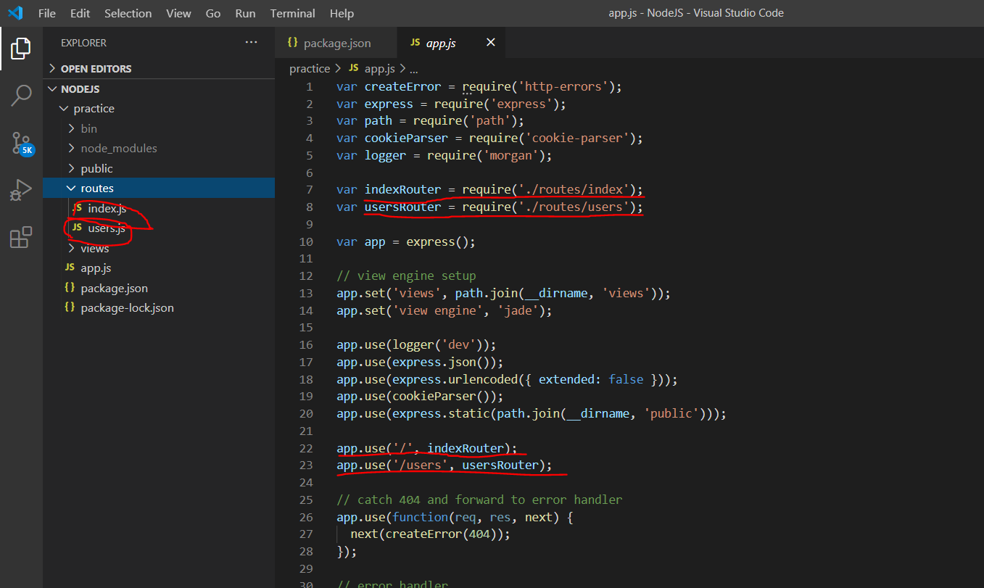Click the VS Code logo icon

pos(15,13)
